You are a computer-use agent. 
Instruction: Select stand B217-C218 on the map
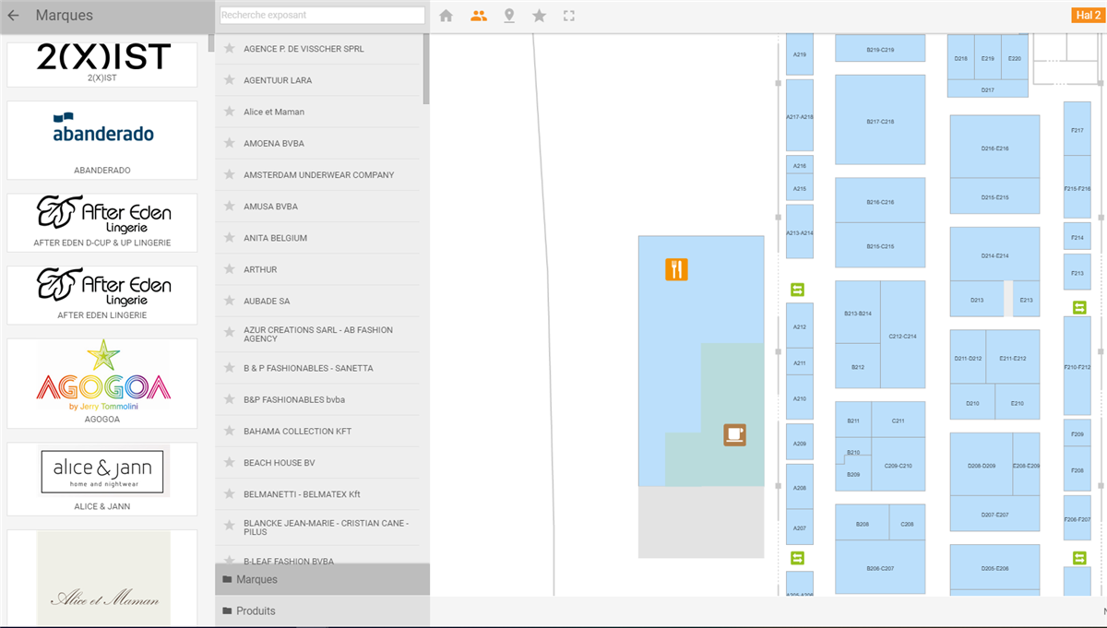click(x=880, y=120)
